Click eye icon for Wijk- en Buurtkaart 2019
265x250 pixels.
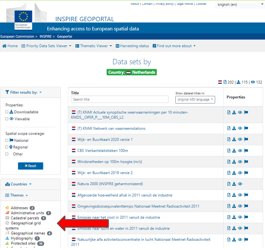click(240, 173)
